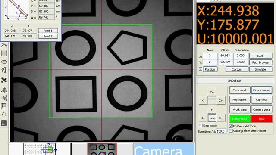Click the orange X:244.938 coordinate readout

228,11
